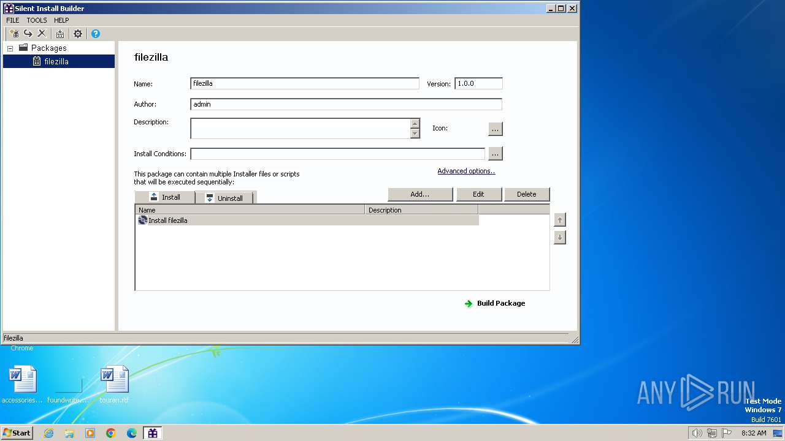
Task: Click the Add... button
Action: point(420,194)
